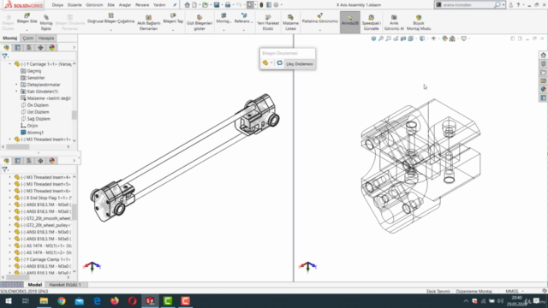
Task: Select Doğrusal Bileşen Çoğaltma tool
Action: point(110,19)
